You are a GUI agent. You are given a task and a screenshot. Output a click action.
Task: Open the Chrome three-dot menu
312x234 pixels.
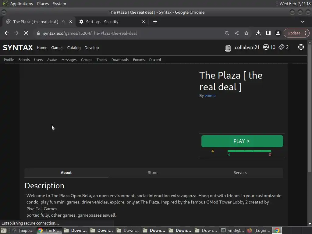pos(305,33)
